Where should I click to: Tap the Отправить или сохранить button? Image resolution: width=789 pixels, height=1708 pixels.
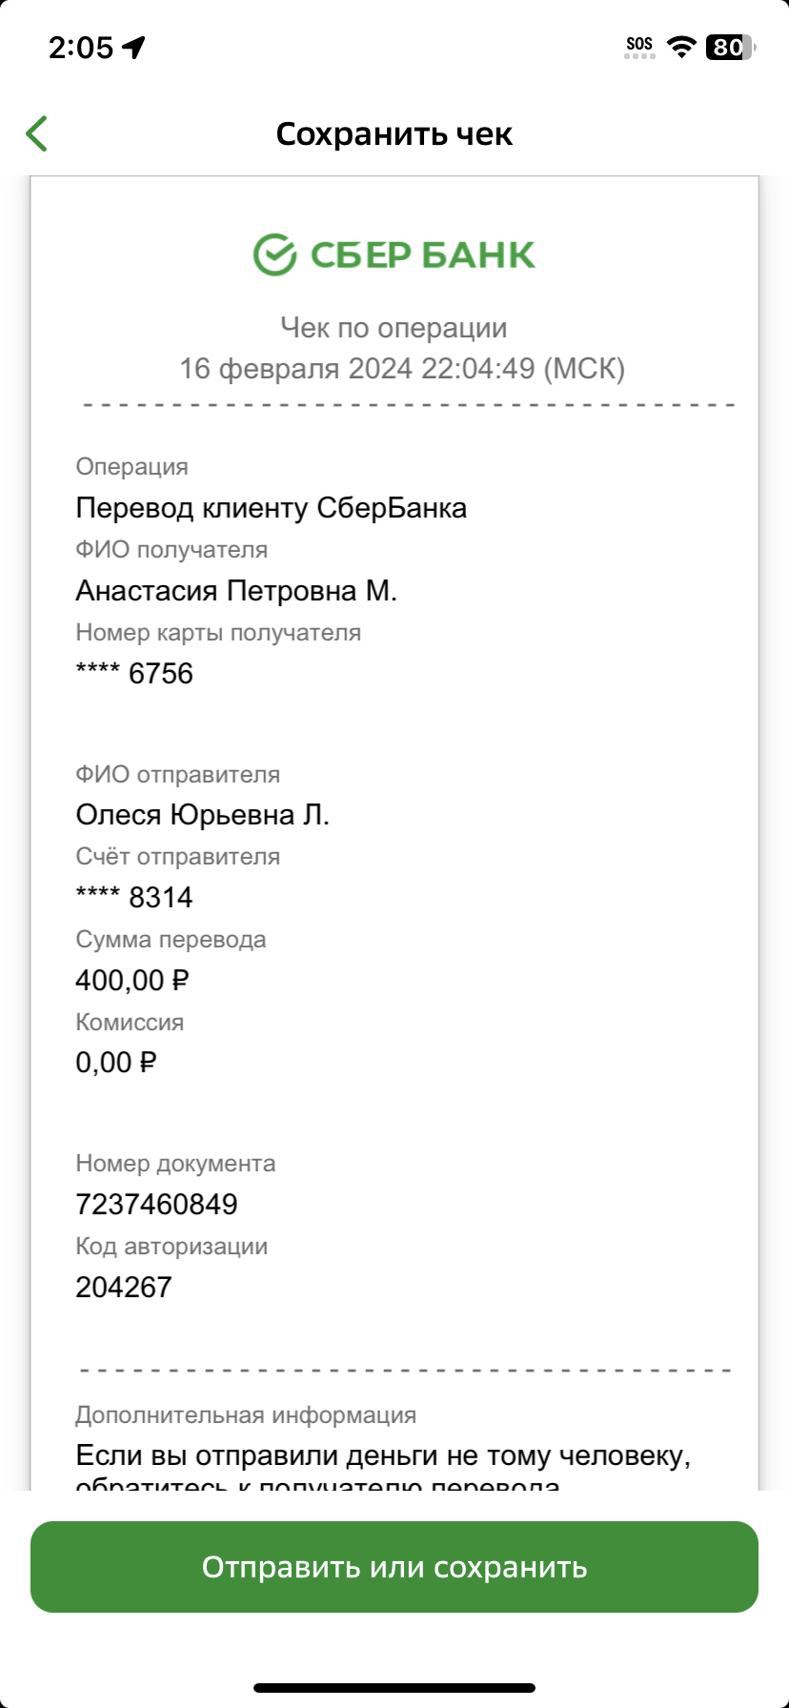coord(394,1567)
